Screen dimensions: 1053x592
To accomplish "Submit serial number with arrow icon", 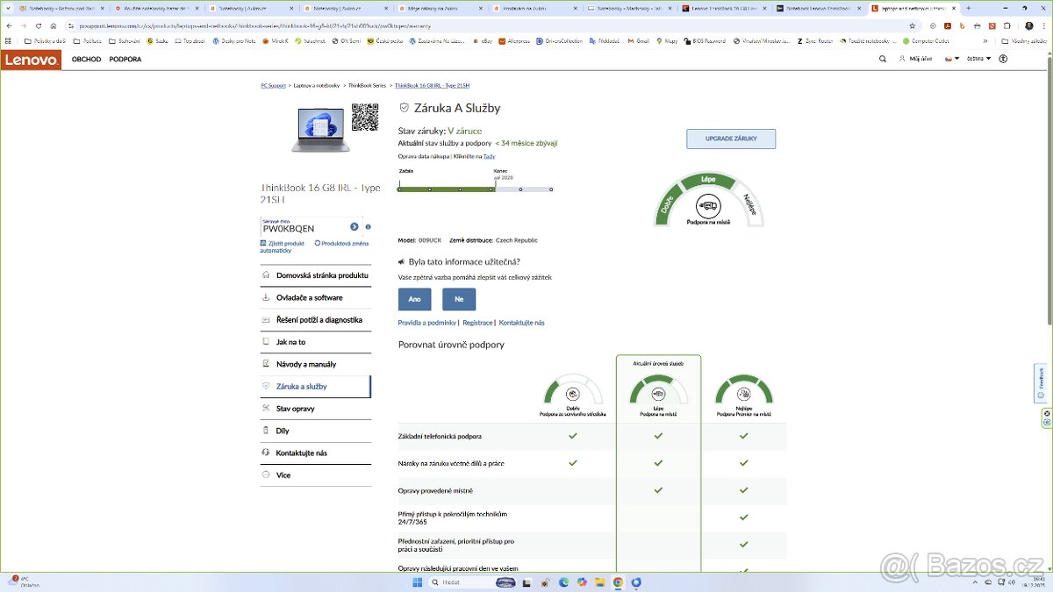I will point(355,227).
